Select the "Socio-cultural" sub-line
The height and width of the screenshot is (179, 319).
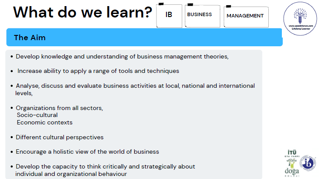point(37,115)
